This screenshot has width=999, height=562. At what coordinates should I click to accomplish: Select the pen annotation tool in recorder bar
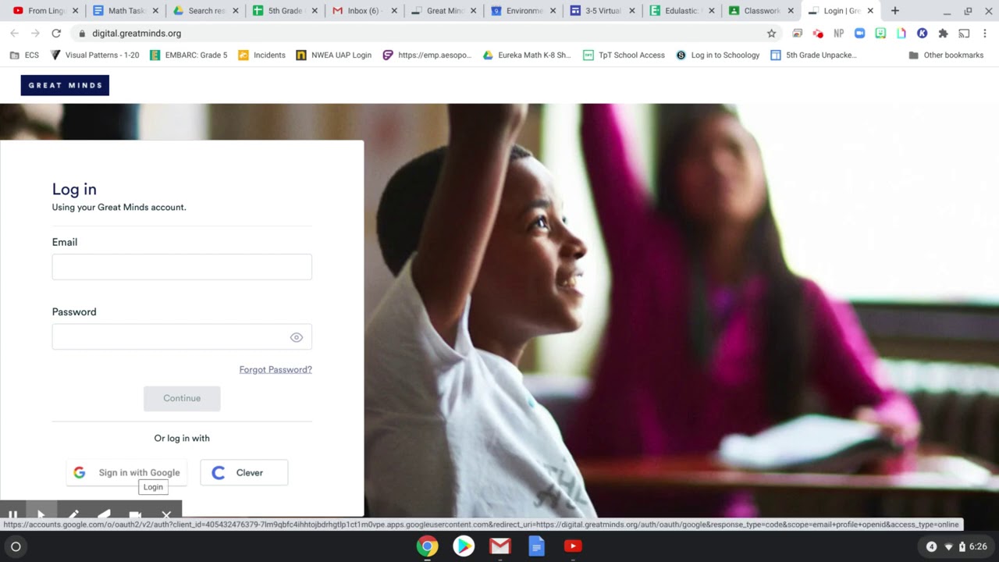tap(73, 515)
